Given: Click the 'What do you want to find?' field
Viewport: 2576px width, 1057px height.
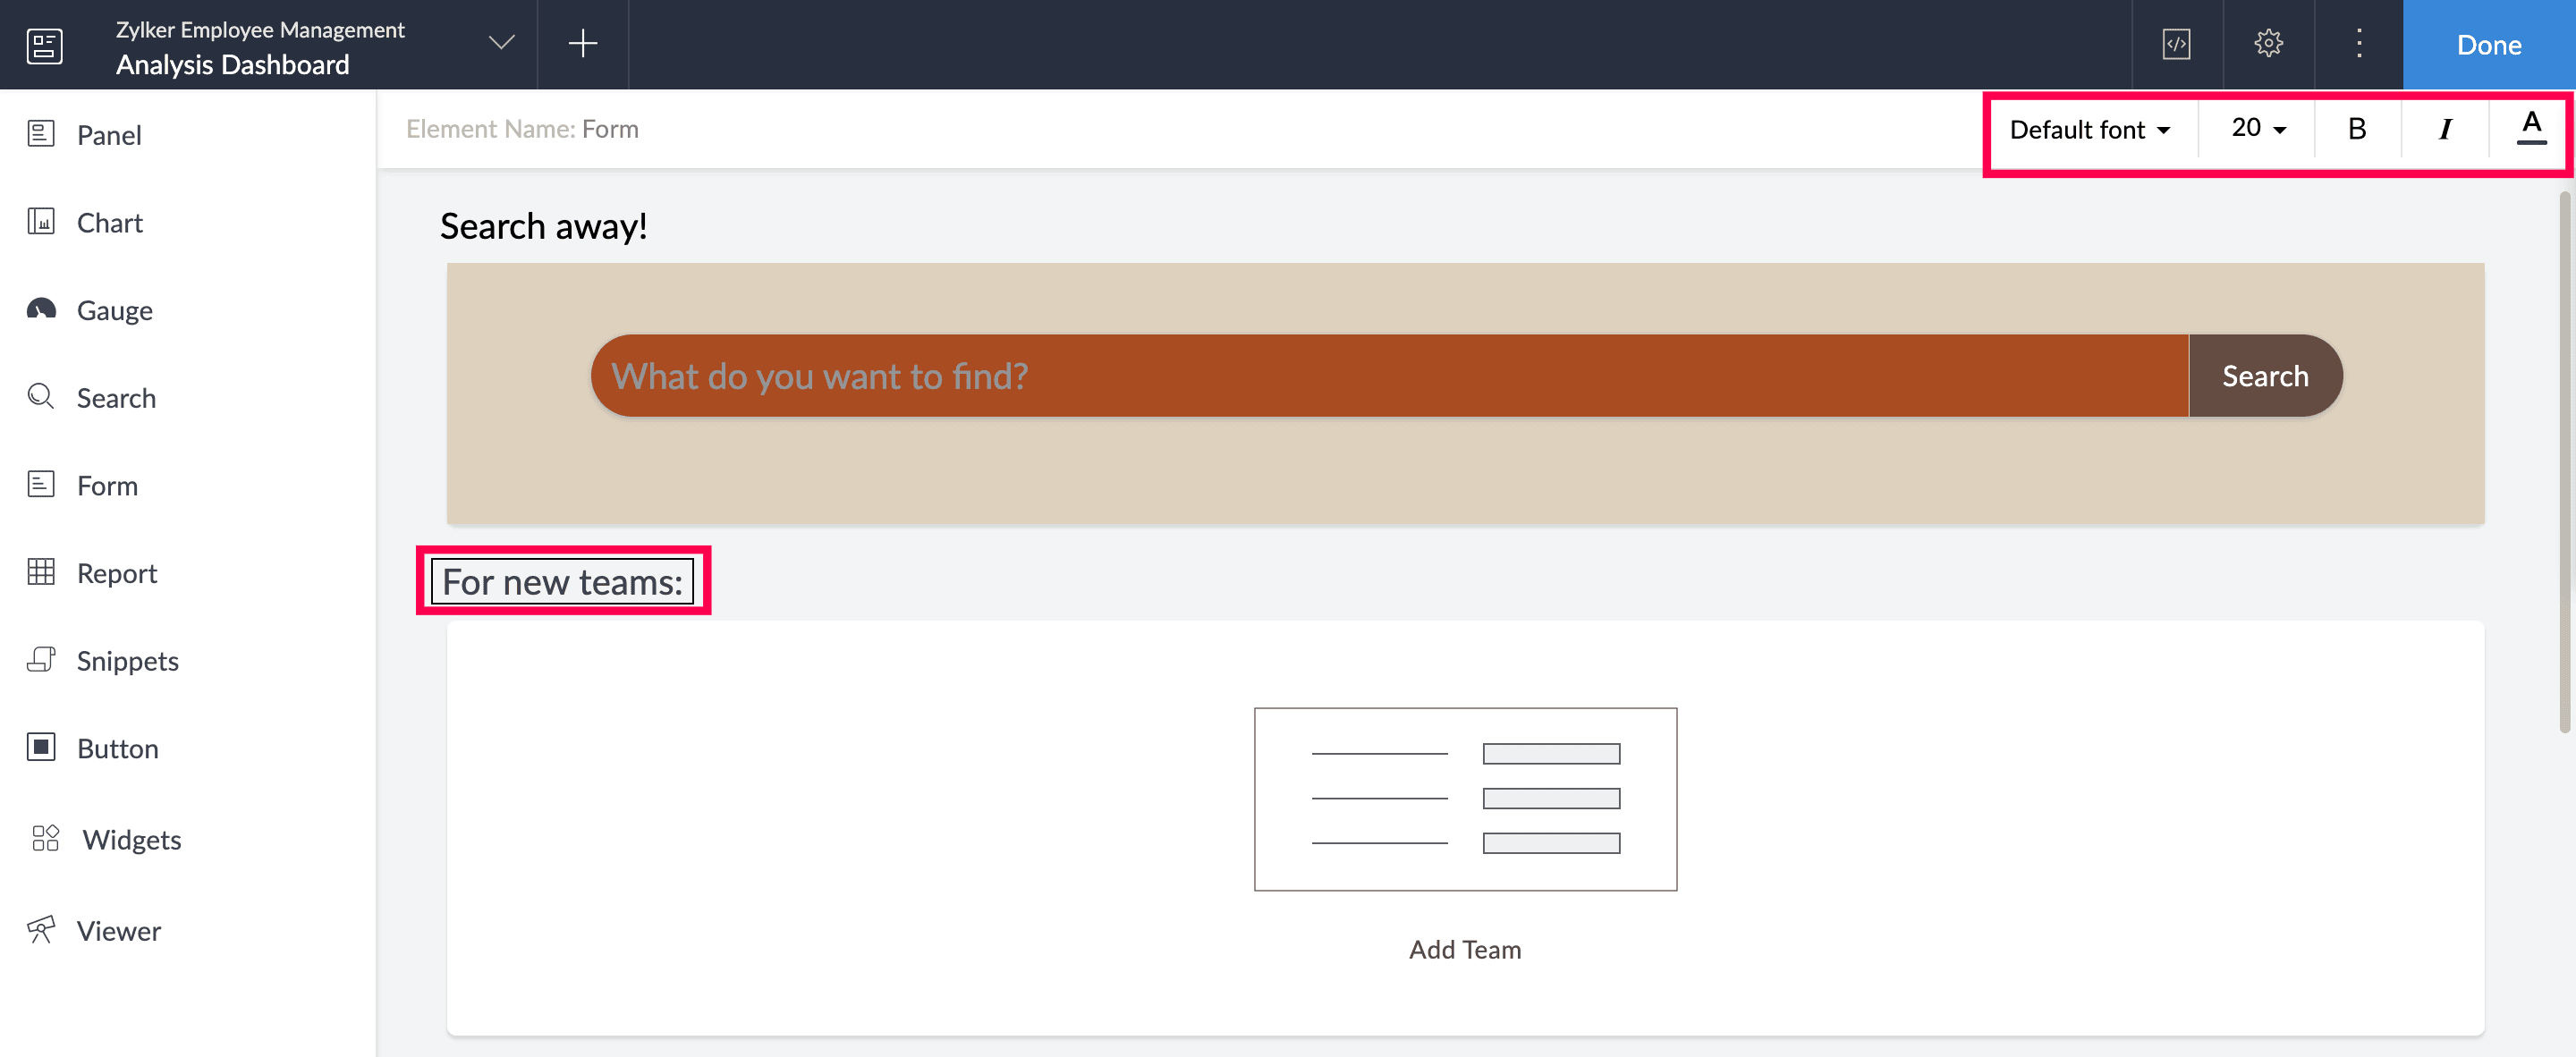Looking at the screenshot, I should [x=1388, y=376].
